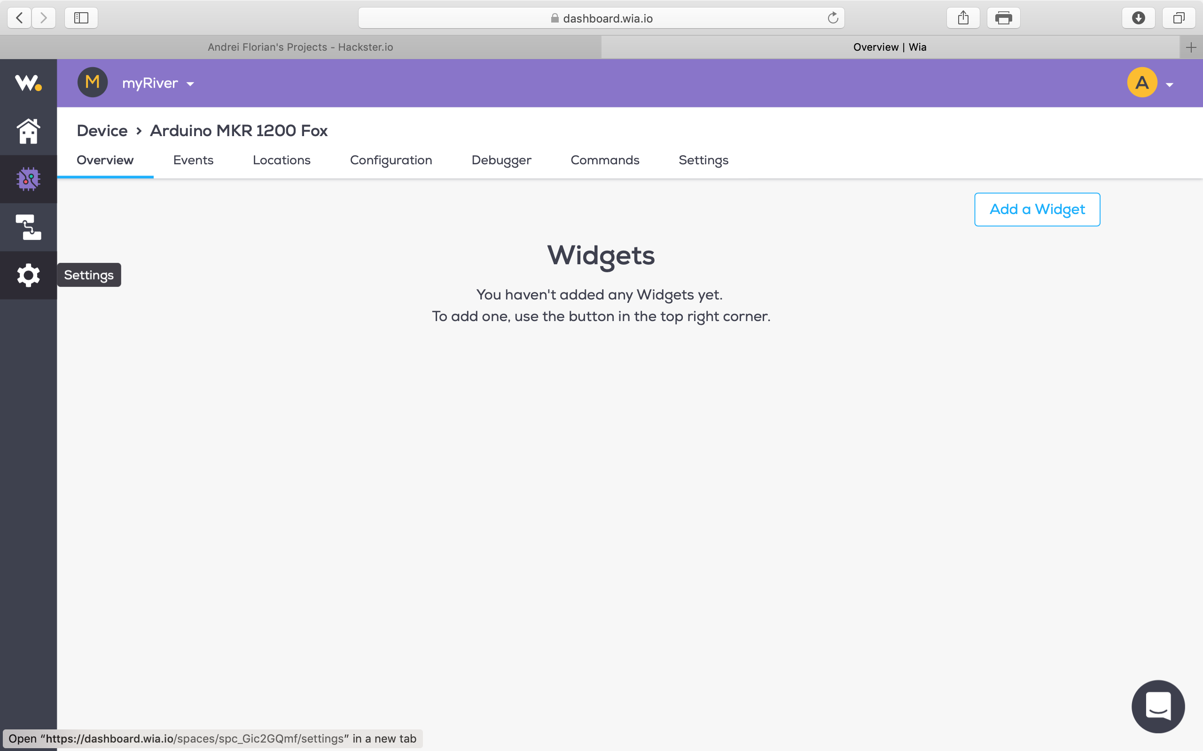Open the chat support bubble
The height and width of the screenshot is (751, 1203).
(x=1158, y=706)
